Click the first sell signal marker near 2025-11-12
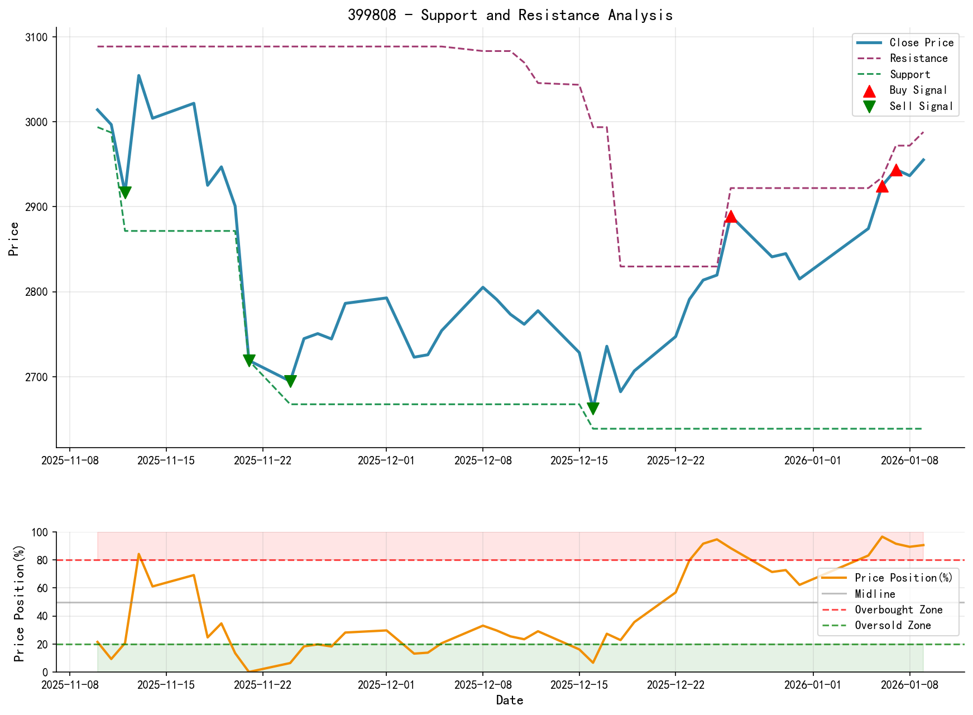Viewport: 973px width, 715px height. pos(125,191)
